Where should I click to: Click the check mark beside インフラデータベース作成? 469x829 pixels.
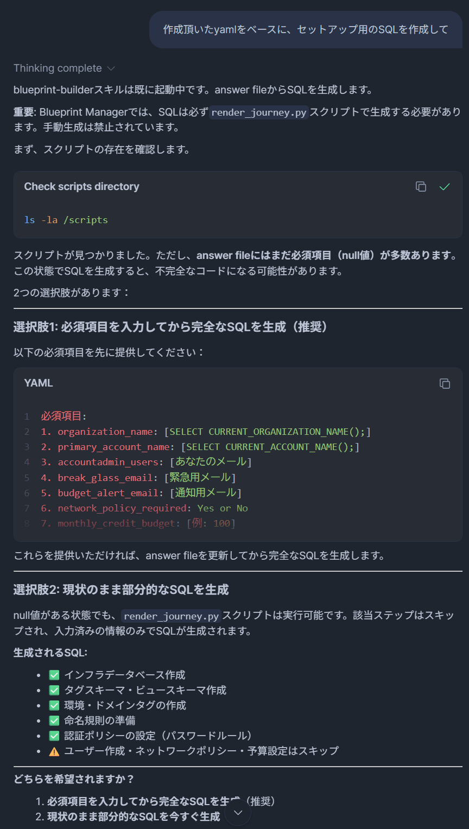tap(54, 675)
